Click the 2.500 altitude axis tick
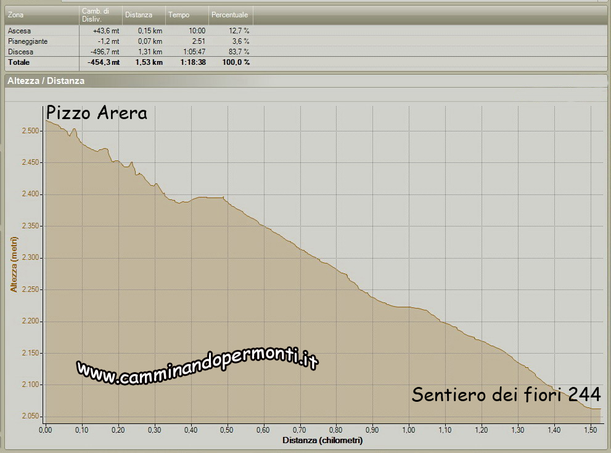This screenshot has width=611, height=453. tap(30, 131)
